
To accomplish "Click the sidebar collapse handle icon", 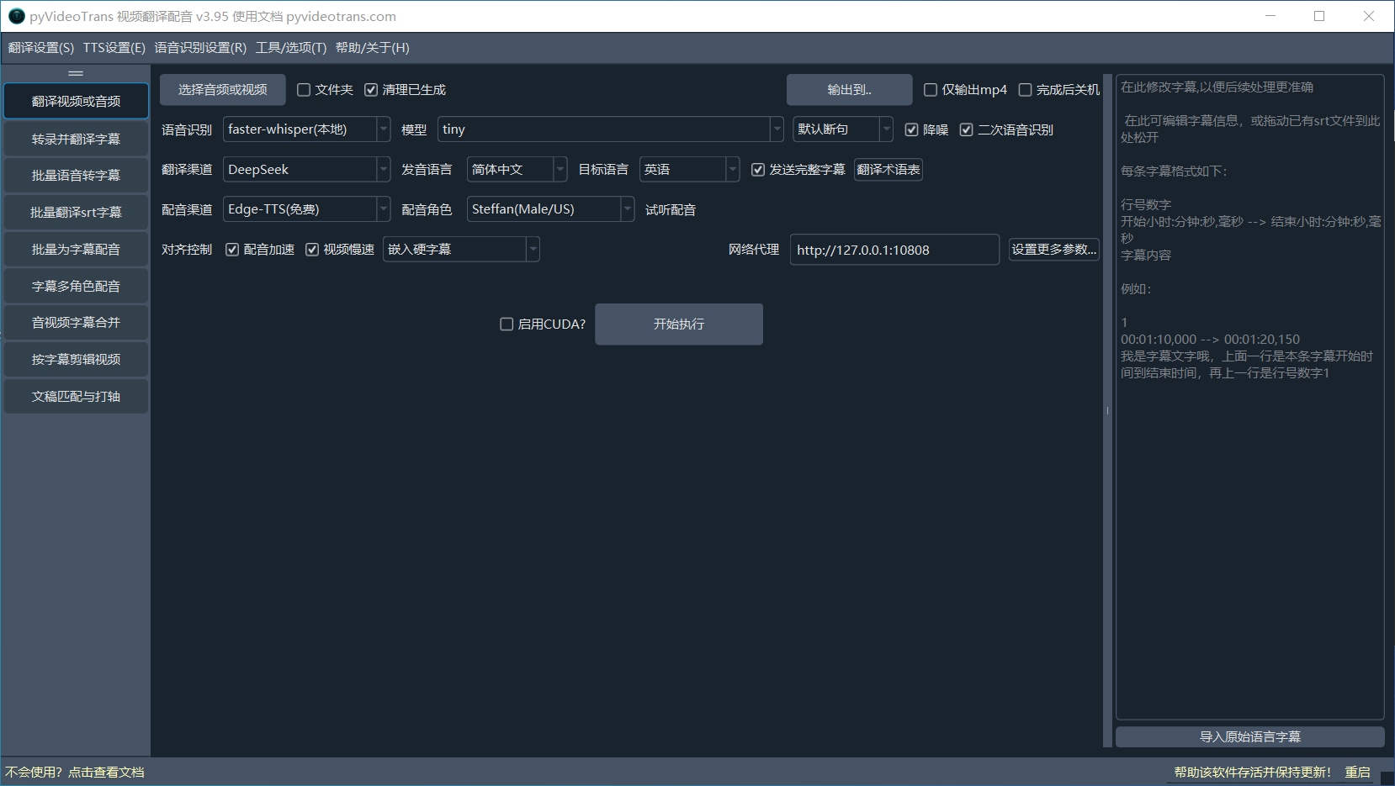I will 76,73.
